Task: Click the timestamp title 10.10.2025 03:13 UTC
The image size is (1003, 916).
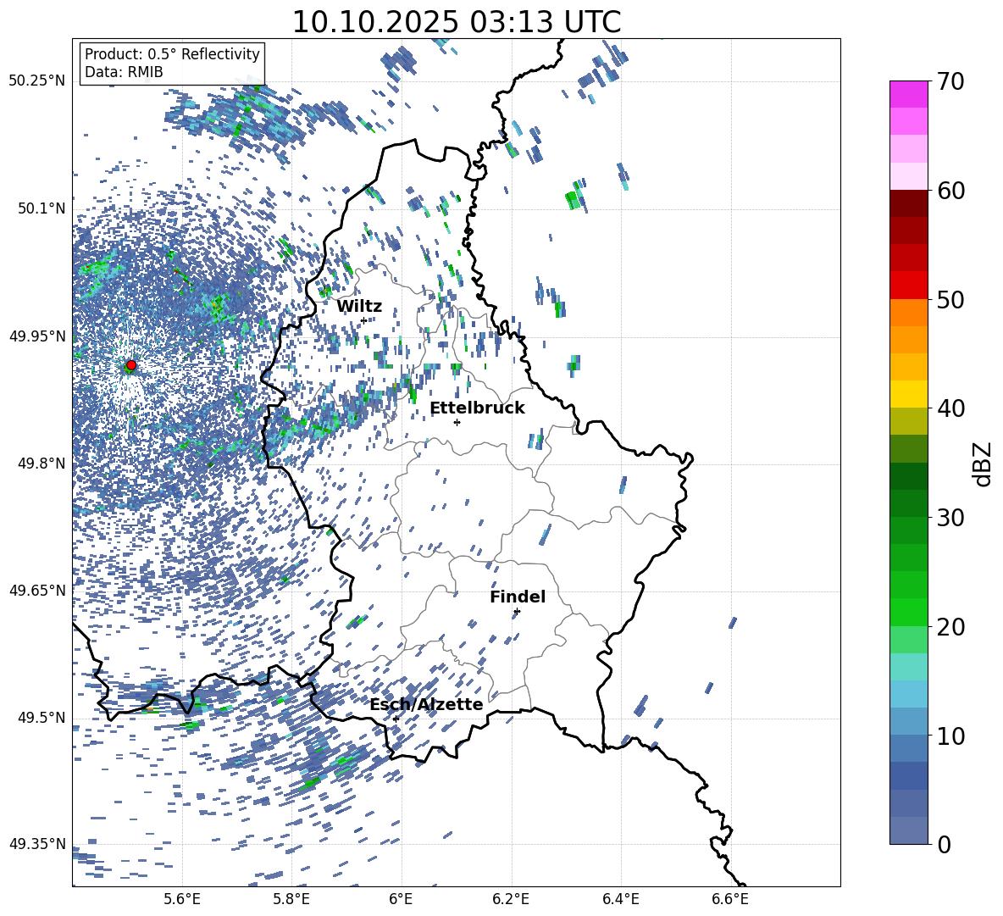Action: coord(456,22)
